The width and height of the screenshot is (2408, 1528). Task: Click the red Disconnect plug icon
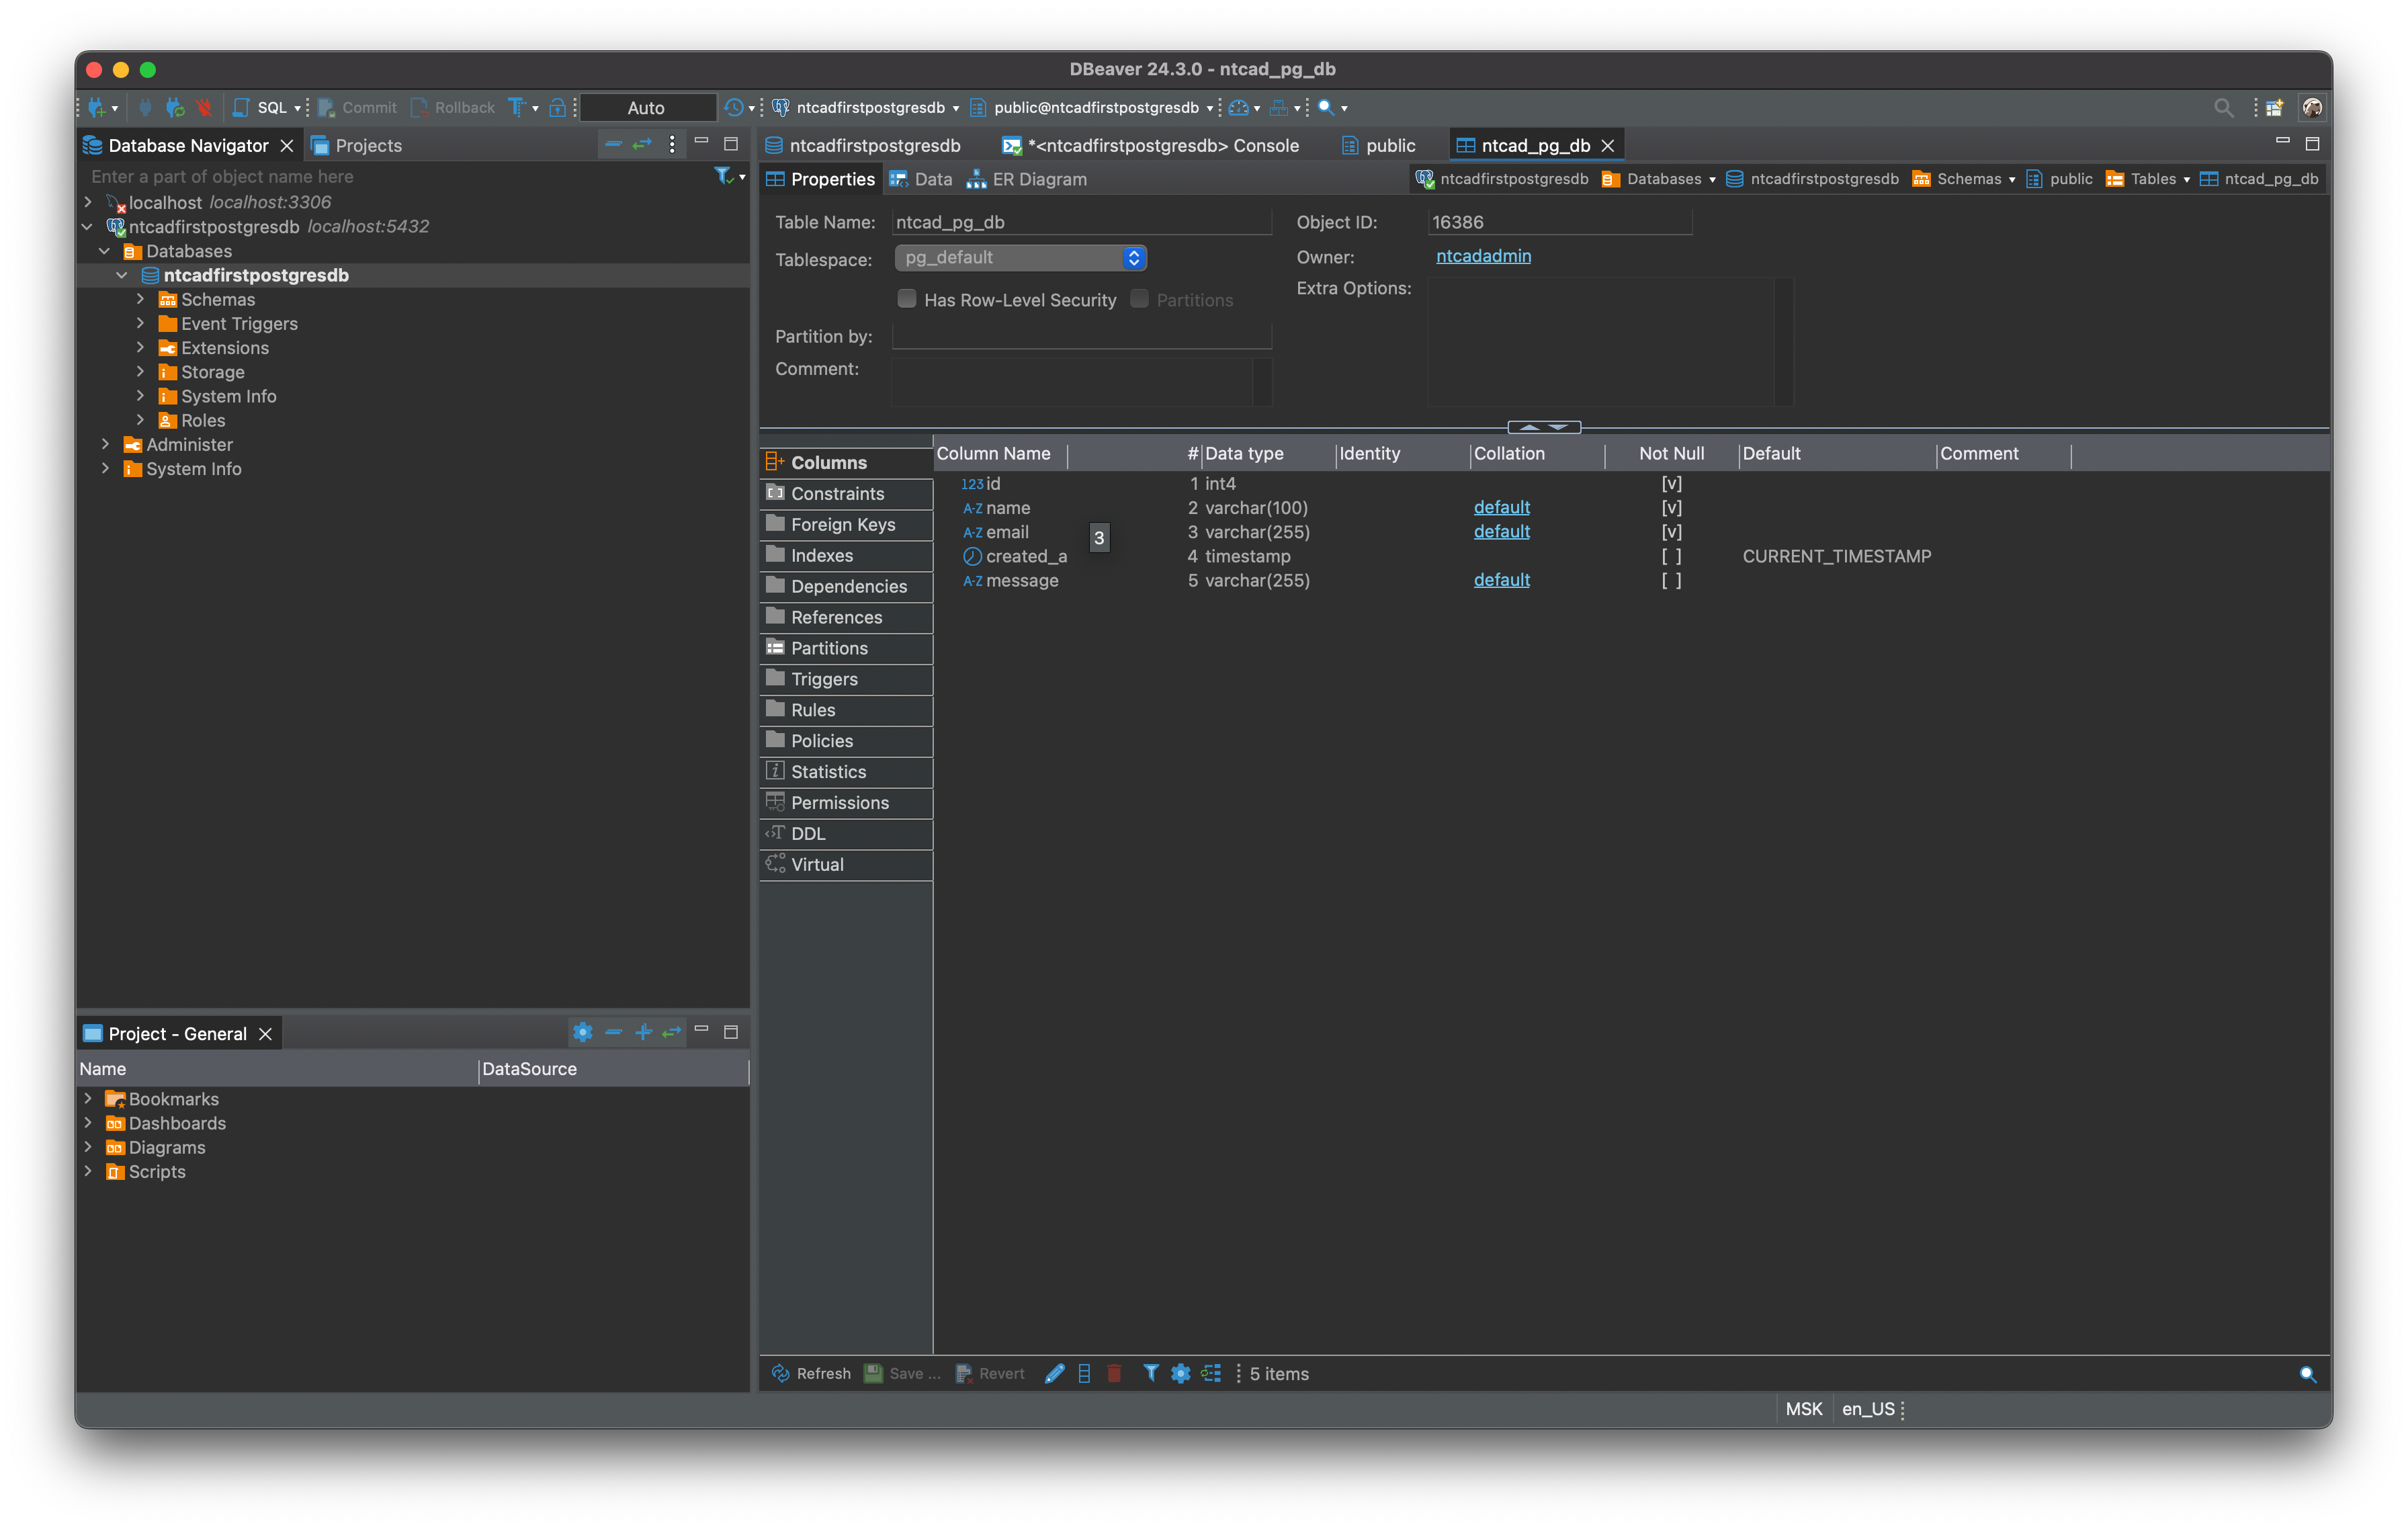[x=204, y=107]
